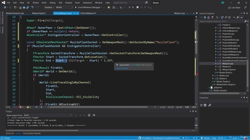
Task: Toggle word wrap in Output panel
Action: [x=94, y=115]
